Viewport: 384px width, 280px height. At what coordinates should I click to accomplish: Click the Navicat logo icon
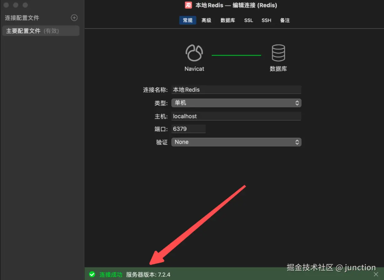tap(194, 53)
